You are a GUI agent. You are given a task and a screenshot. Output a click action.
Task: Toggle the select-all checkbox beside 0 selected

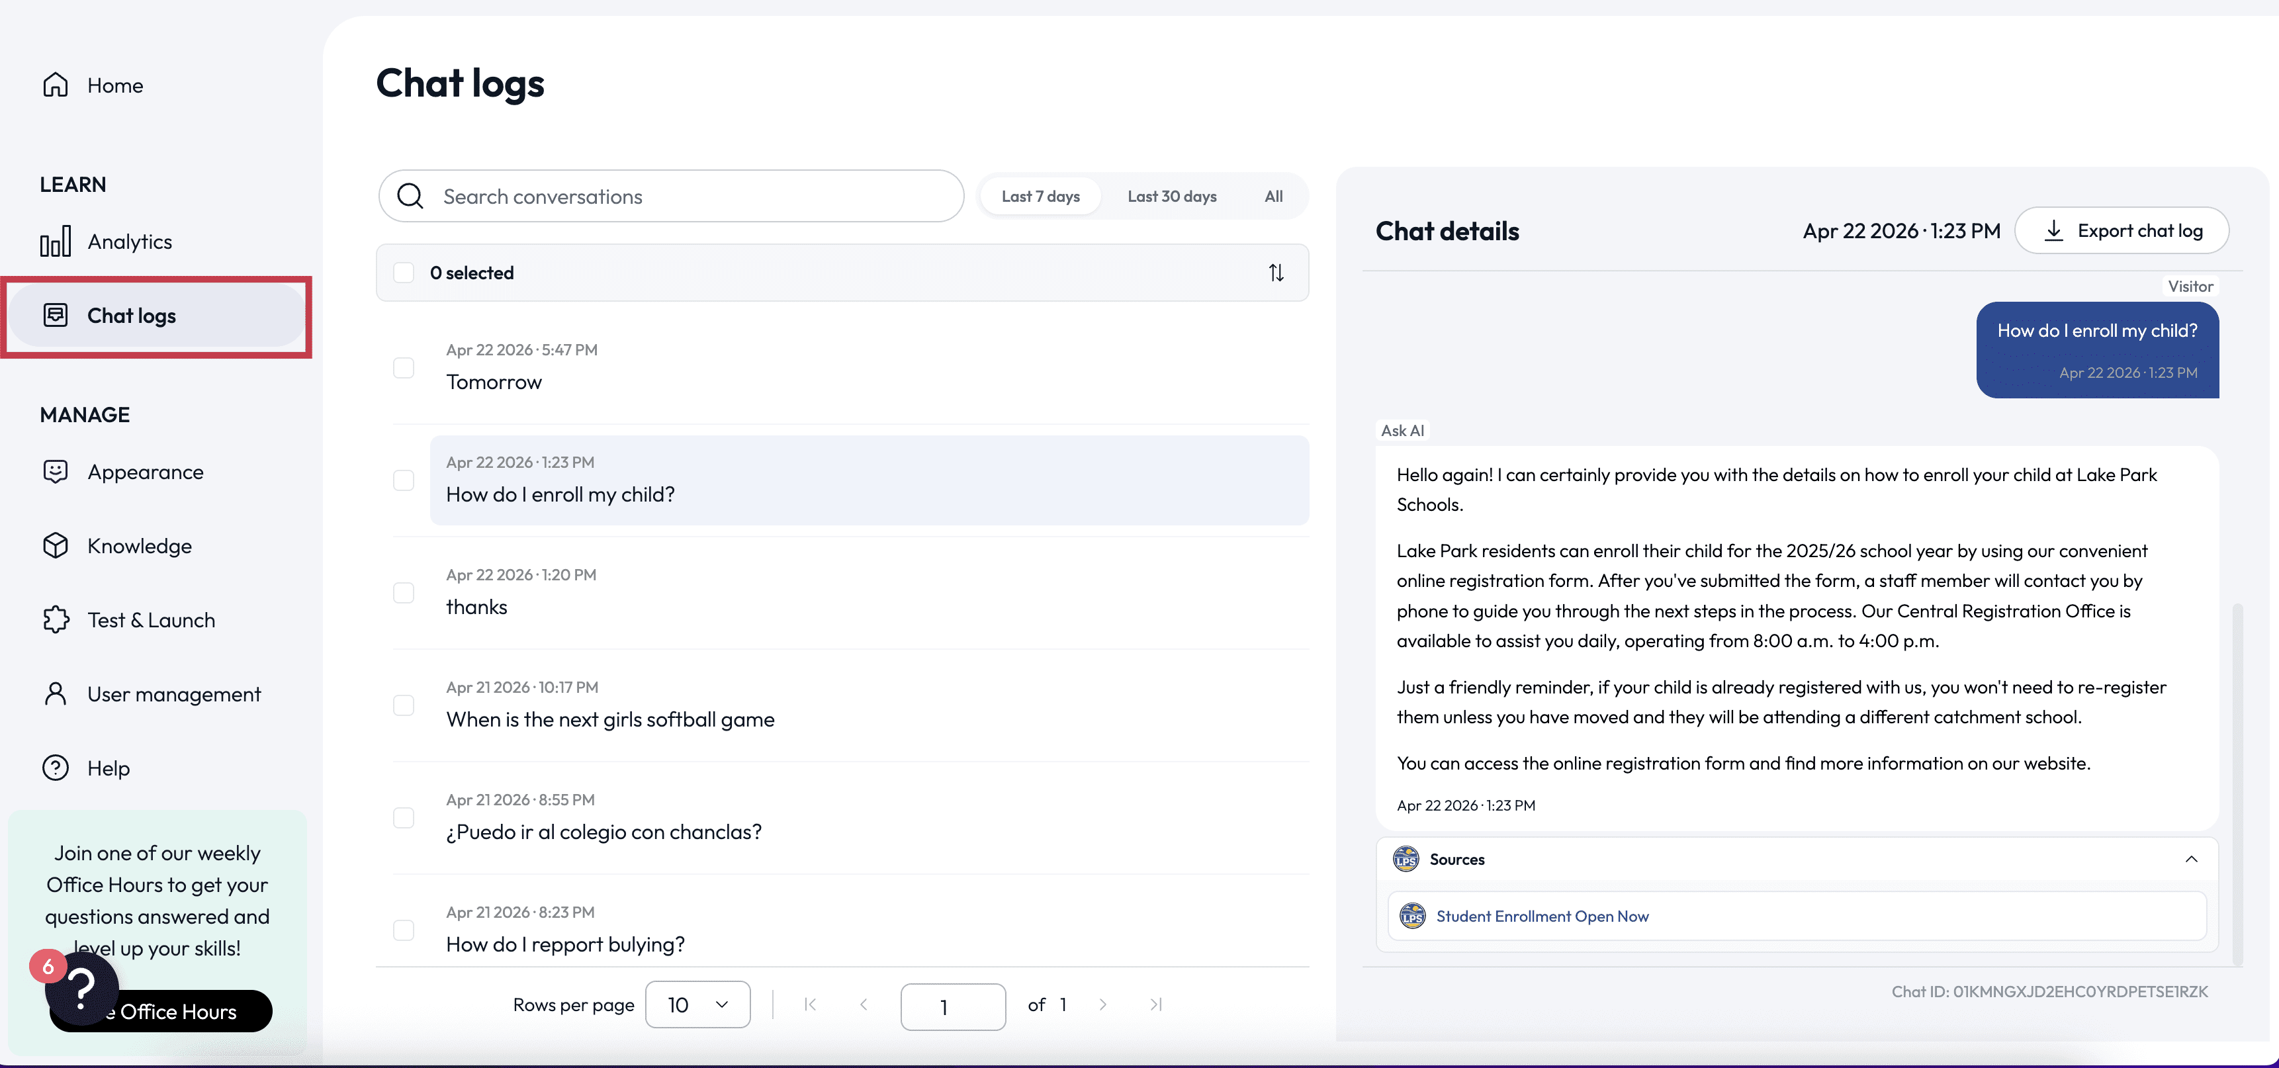[x=404, y=273]
